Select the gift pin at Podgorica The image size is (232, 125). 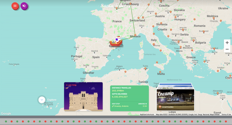(179, 42)
